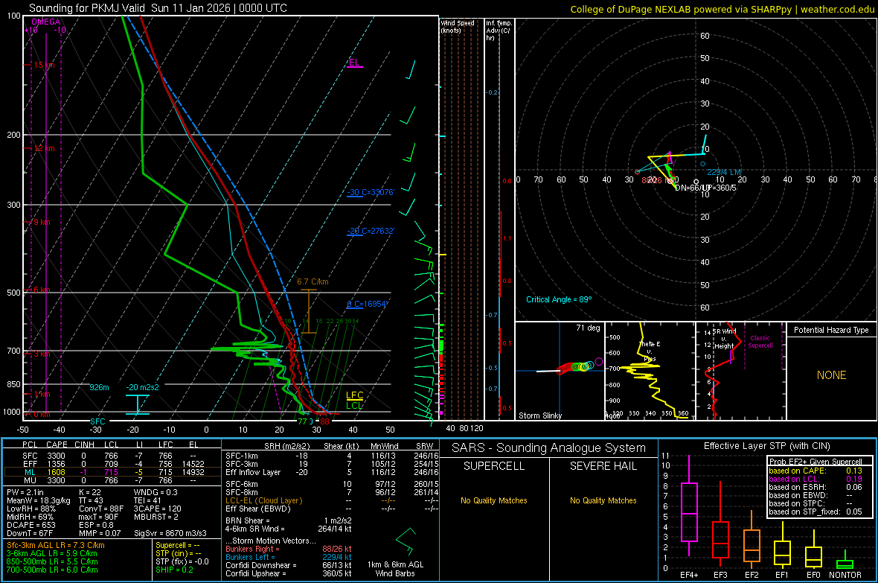Click the 'SARS - Sounding Analogue System' heading

[x=549, y=448]
